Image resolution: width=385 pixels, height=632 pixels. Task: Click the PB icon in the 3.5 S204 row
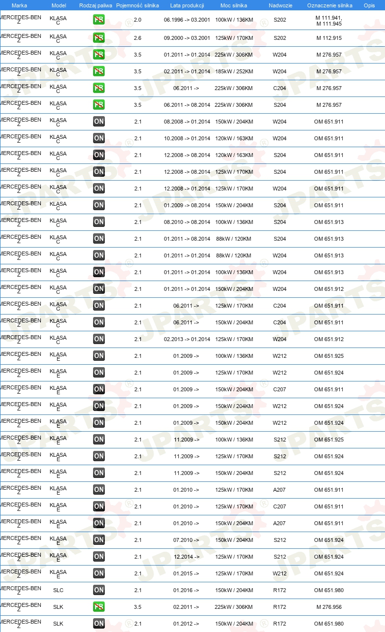pos(99,105)
